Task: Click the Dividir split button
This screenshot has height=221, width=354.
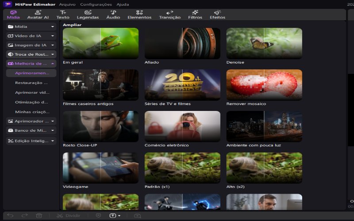Action: (69, 216)
